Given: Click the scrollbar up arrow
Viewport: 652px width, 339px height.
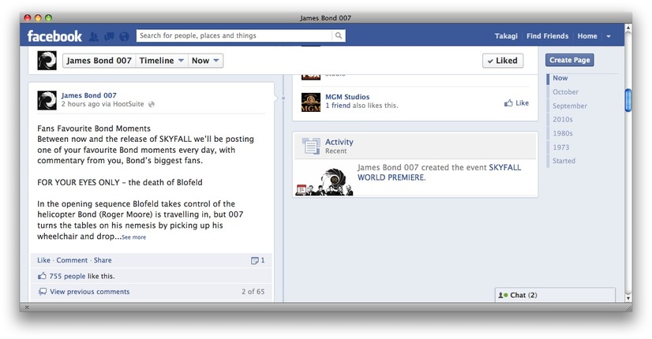Looking at the screenshot, I should click(628, 28).
